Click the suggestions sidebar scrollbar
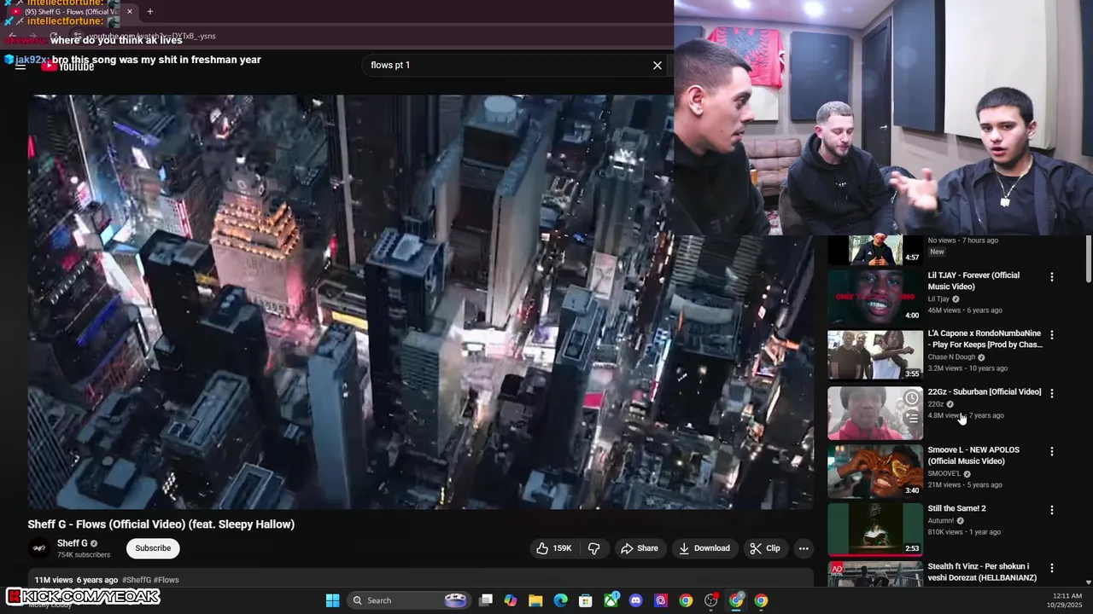 pyautogui.click(x=1088, y=260)
